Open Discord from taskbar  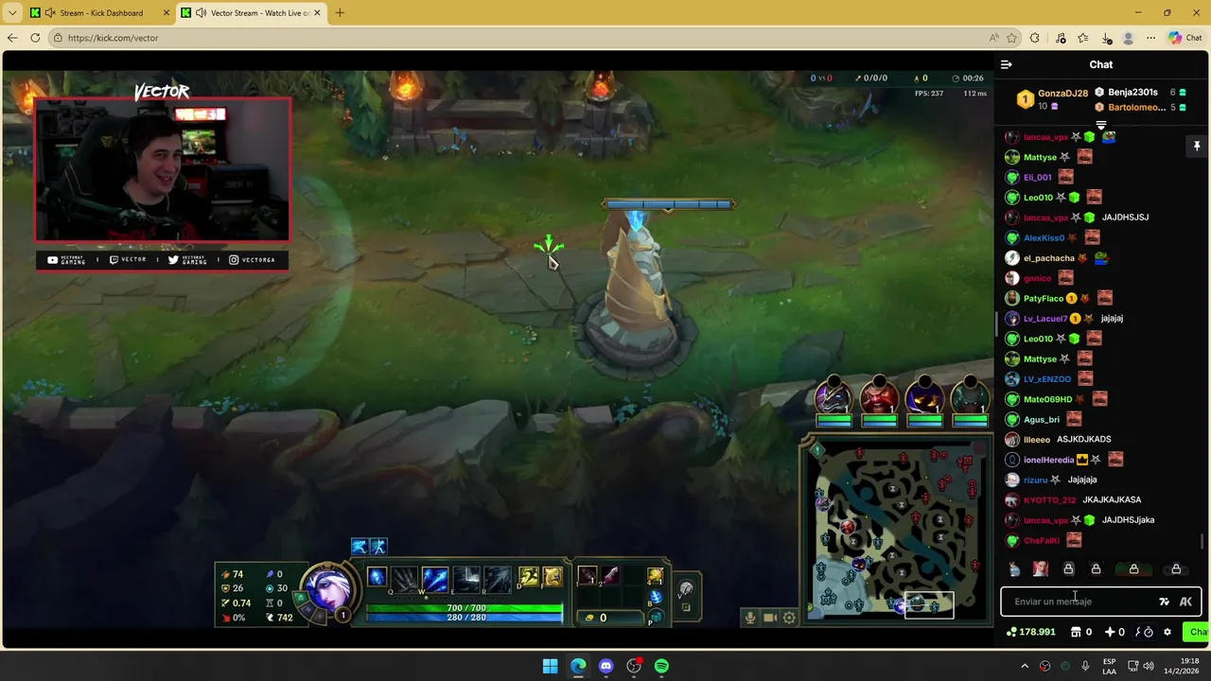(x=605, y=666)
